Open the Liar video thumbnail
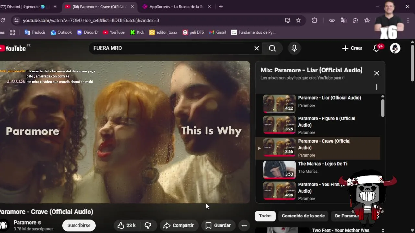Screen dimensions: 415x233 click(x=279, y=103)
